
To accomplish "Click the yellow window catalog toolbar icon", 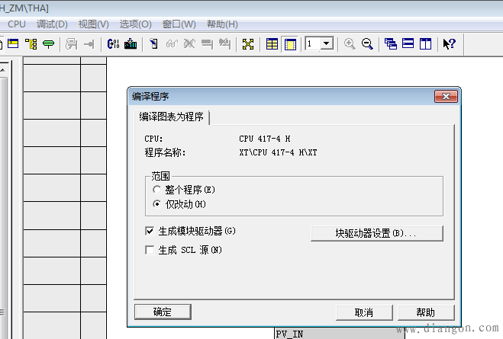I will 13,43.
